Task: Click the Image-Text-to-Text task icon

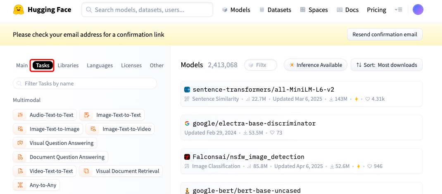Action: [x=87, y=115]
